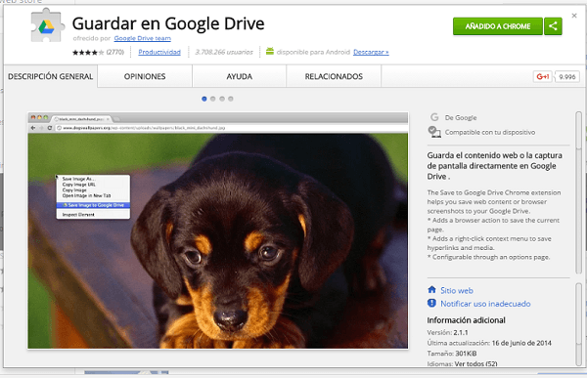This screenshot has height=378, width=587.
Task: Select the Descripción General tab
Action: (x=51, y=76)
